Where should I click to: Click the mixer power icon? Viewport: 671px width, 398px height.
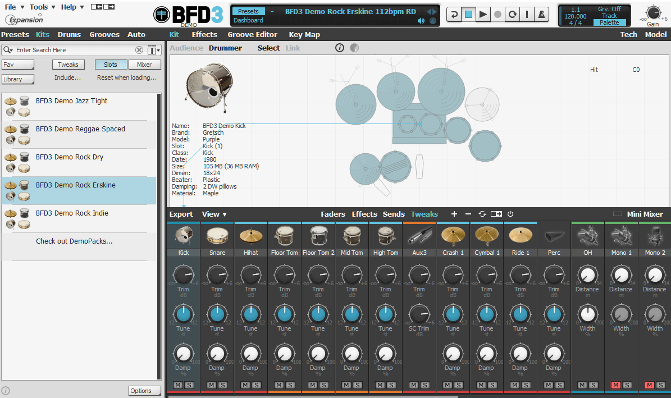tap(510, 214)
